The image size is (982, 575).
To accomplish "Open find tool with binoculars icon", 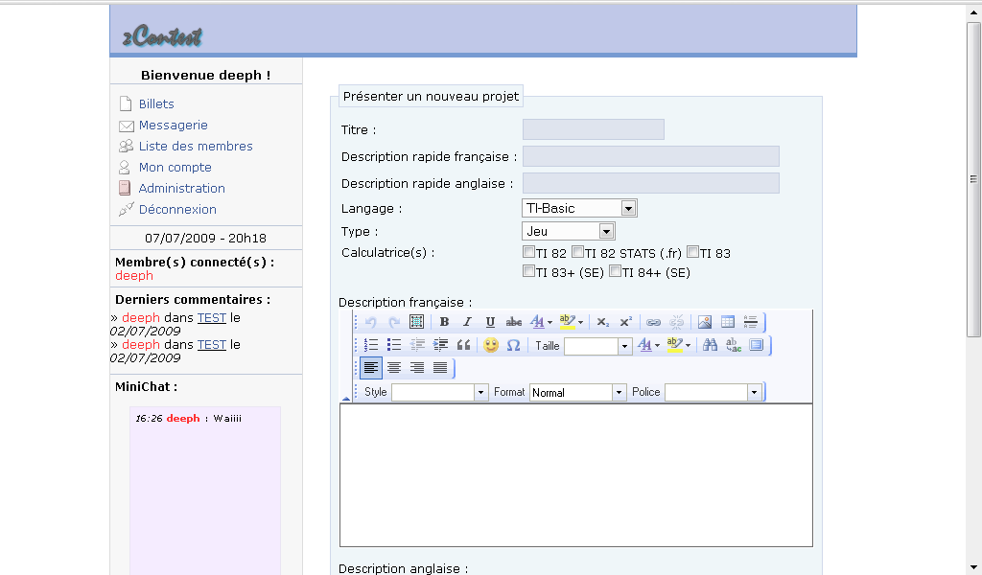I will click(711, 345).
